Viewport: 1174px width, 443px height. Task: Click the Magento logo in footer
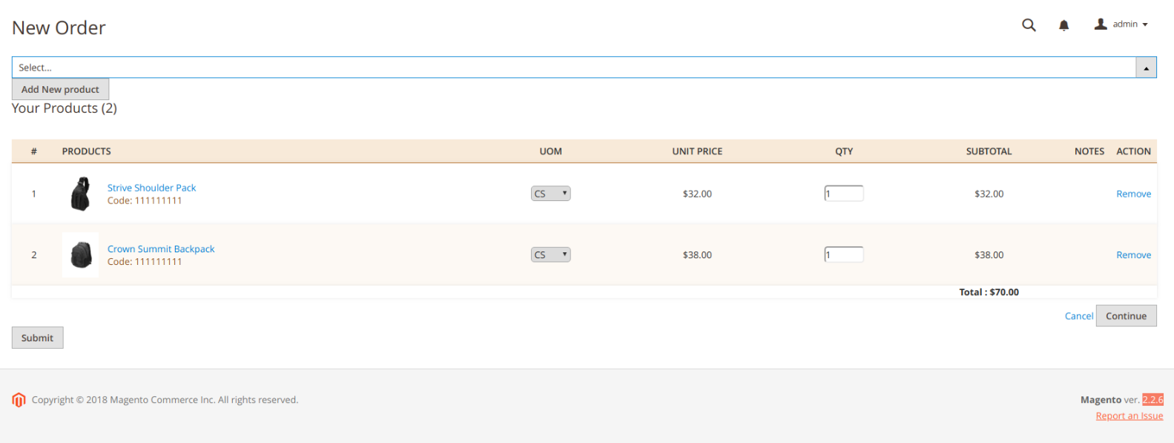[19, 400]
